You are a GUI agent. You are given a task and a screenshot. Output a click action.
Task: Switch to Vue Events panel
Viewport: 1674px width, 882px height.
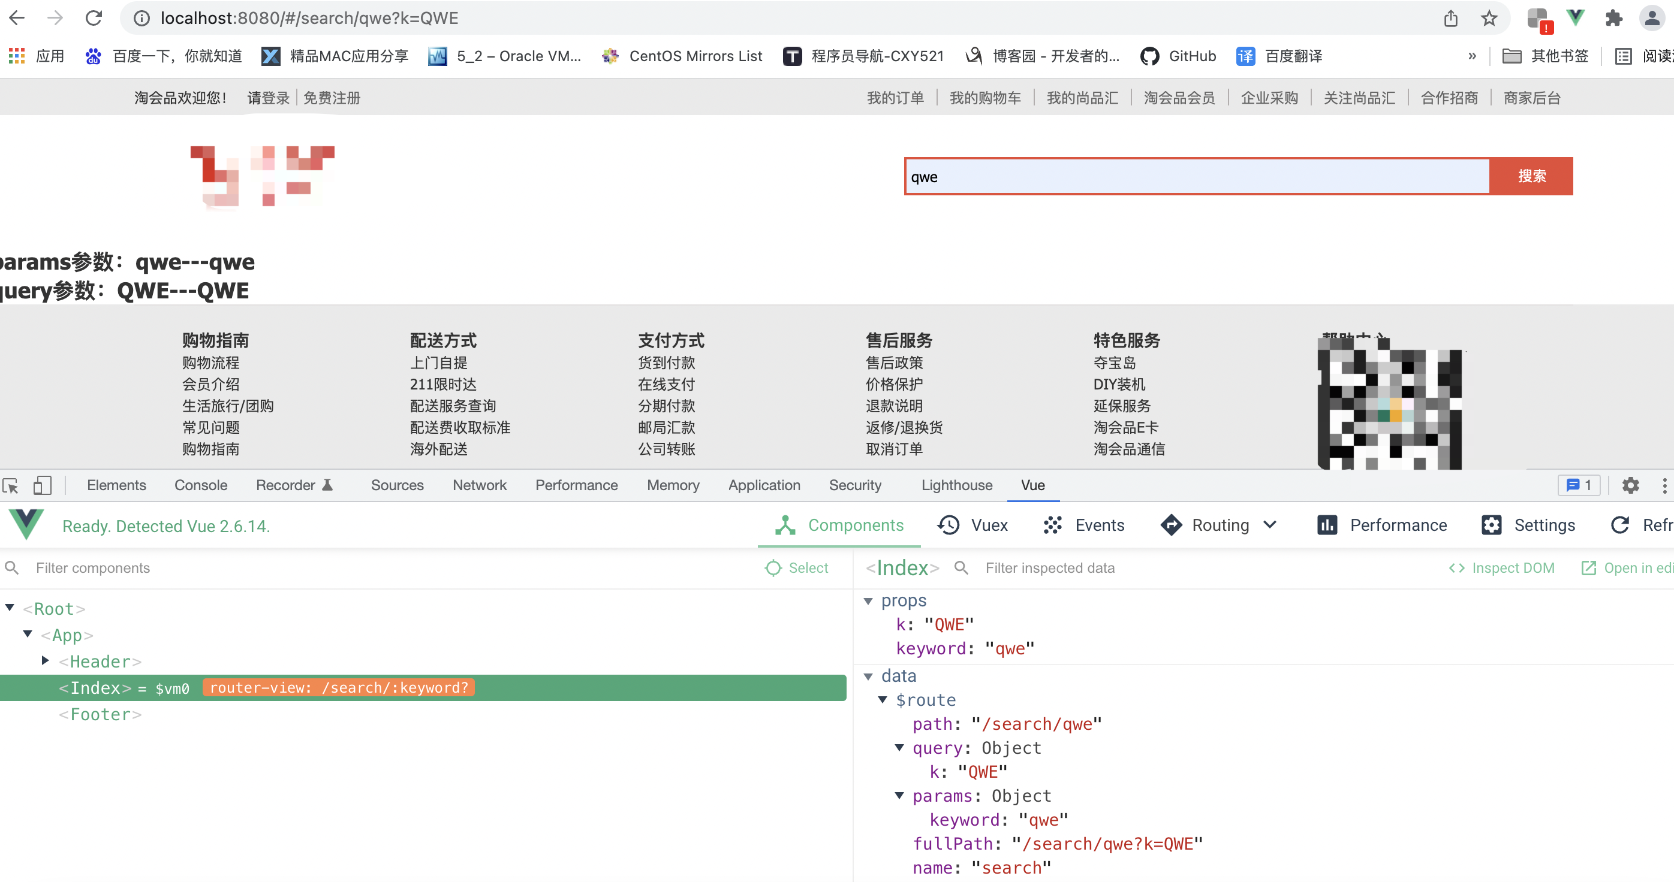(1084, 525)
